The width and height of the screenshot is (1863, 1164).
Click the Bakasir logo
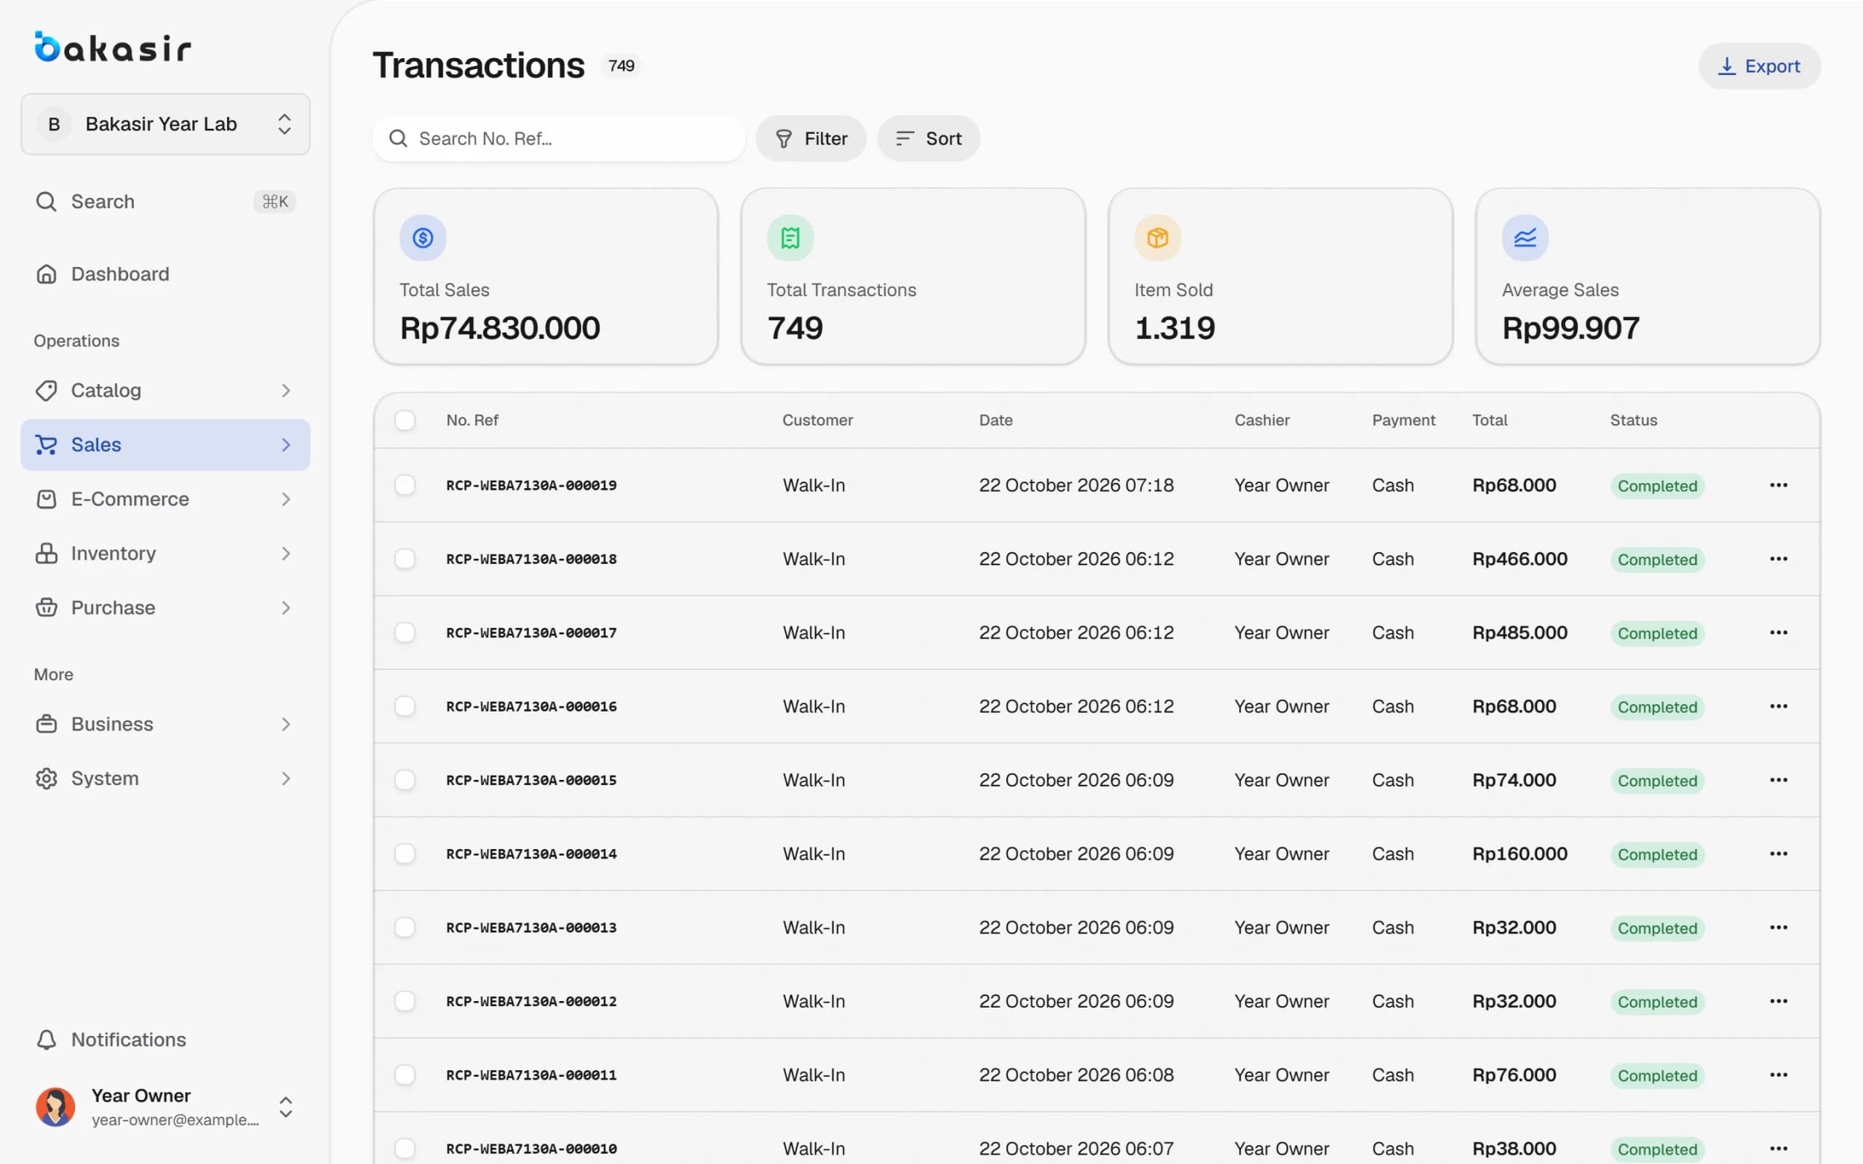112,47
